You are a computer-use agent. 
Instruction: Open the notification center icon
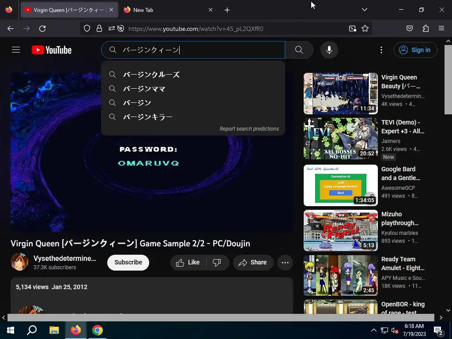438,330
